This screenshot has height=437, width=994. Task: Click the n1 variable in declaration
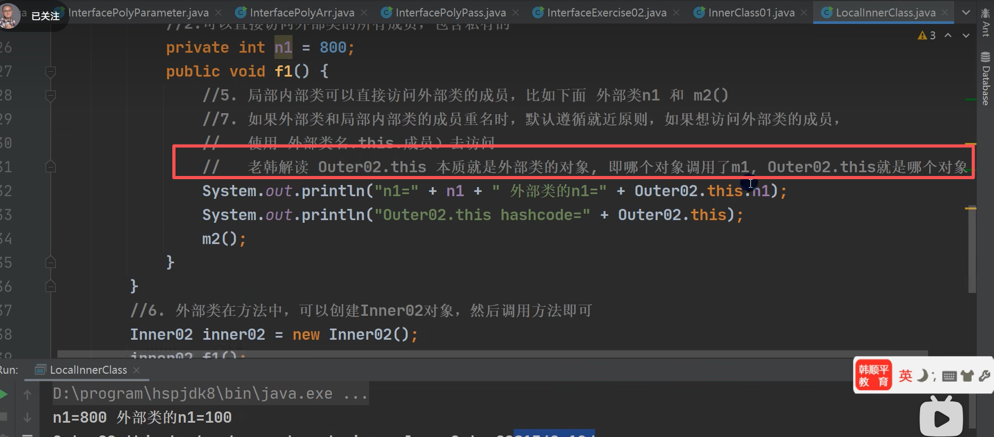click(283, 47)
